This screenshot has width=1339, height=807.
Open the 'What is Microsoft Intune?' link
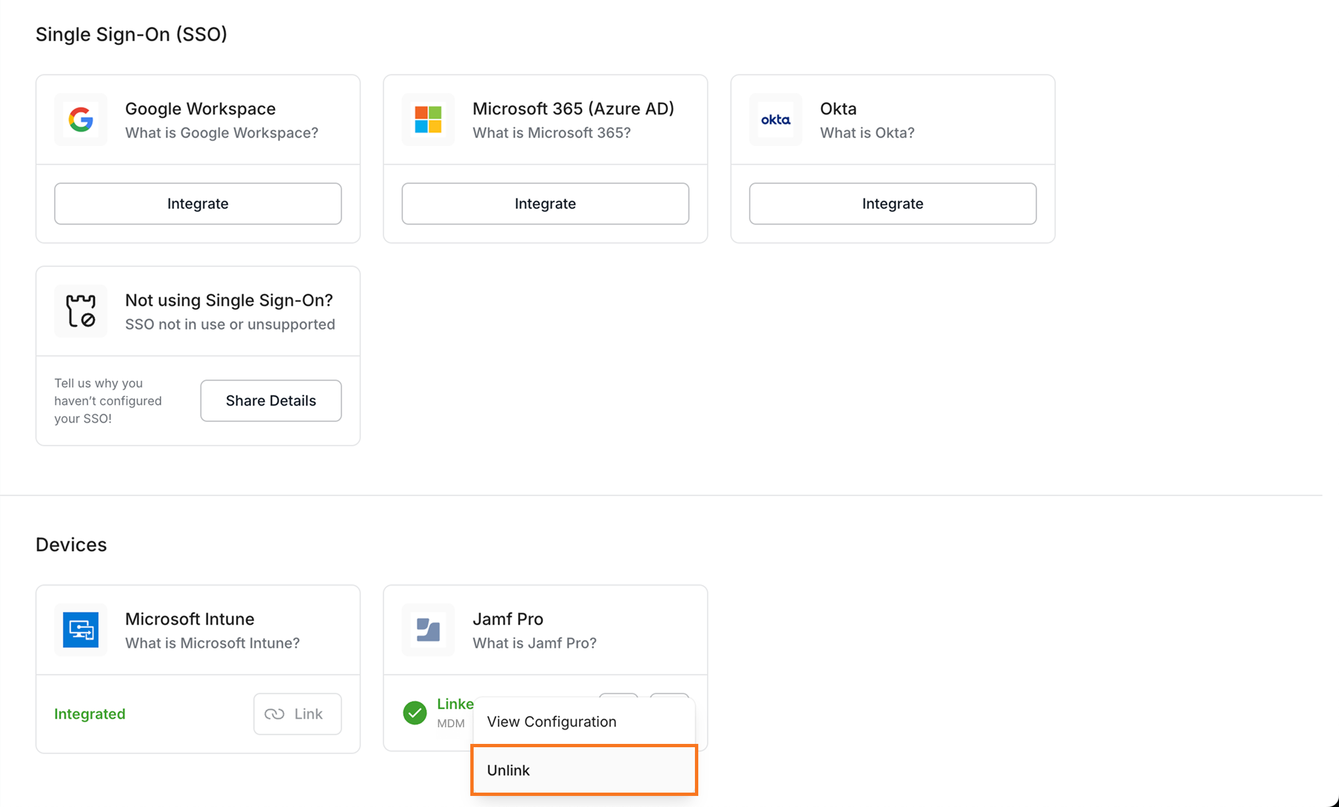pyautogui.click(x=212, y=643)
